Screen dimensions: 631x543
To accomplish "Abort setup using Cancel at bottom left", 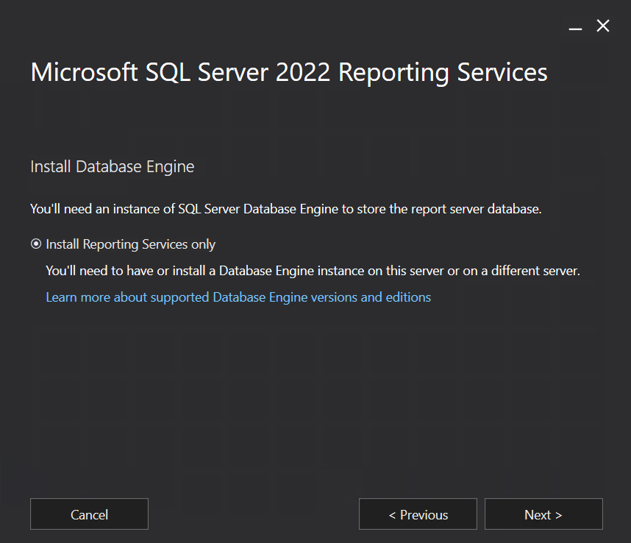I will click(89, 514).
